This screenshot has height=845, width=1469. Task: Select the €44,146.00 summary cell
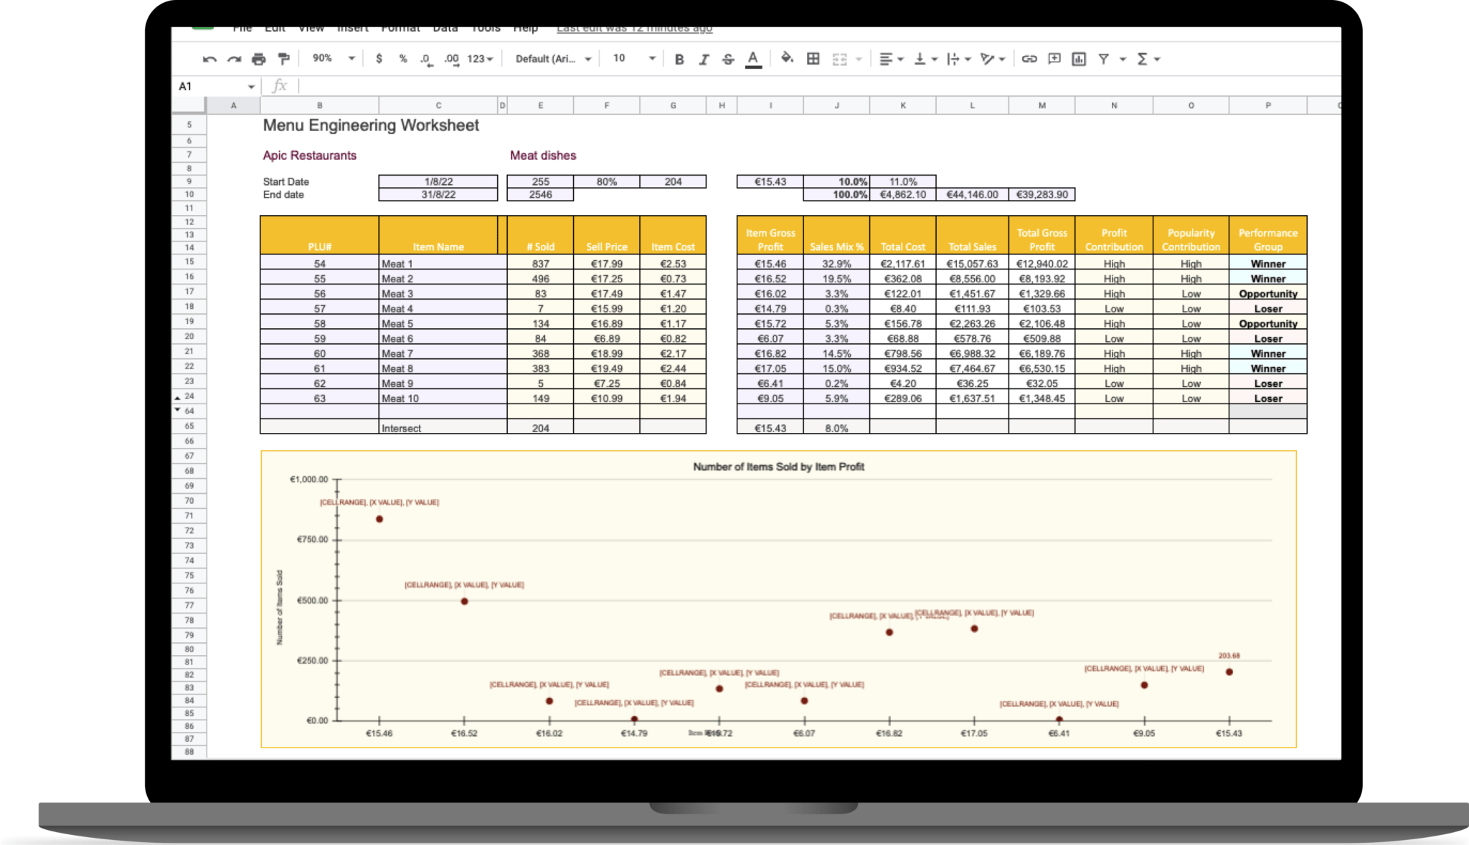972,194
